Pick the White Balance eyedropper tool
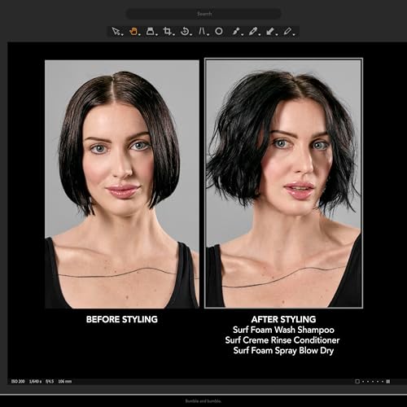Screen dimensions: 407x407 click(x=253, y=32)
